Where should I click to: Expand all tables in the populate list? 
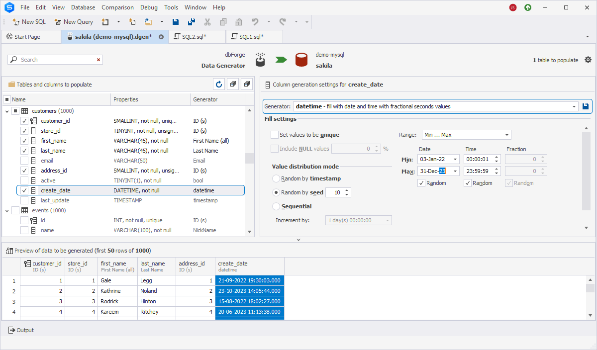click(232, 84)
